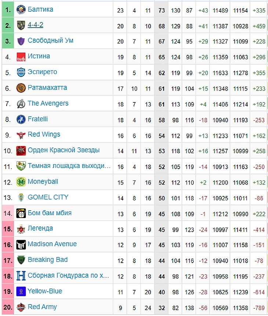This screenshot has height=316, width=268.
Task: Open the Бом бам мбия team link
Action: tap(50, 213)
